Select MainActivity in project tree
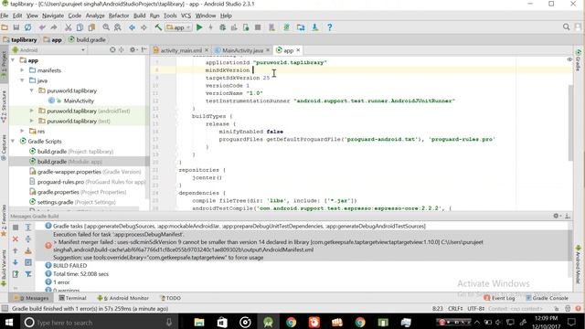The height and width of the screenshot is (329, 585). coord(79,101)
